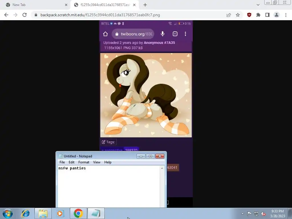This screenshot has width=292, height=219.
Task: Switch to Chrome via its taskbar icon
Action: click(x=78, y=213)
